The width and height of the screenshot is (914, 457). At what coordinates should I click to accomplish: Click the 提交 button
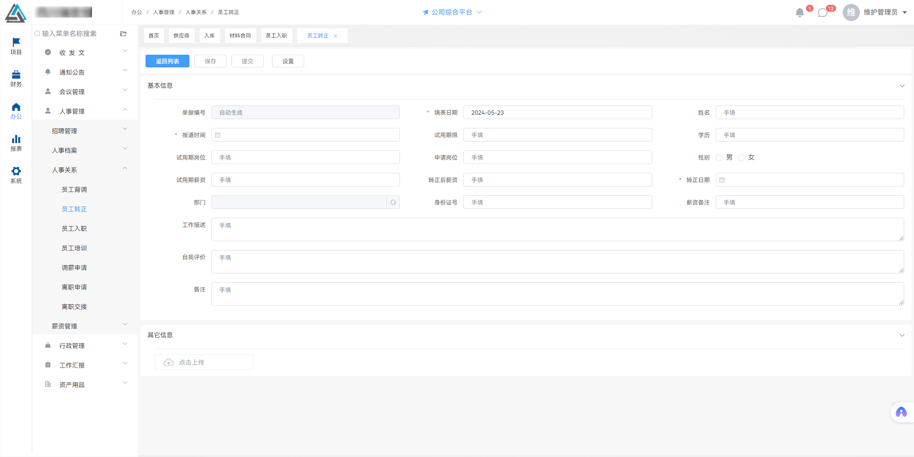(x=248, y=61)
